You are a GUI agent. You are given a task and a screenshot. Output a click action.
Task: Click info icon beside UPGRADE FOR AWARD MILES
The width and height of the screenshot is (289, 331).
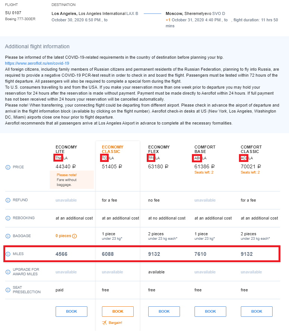tap(8, 272)
